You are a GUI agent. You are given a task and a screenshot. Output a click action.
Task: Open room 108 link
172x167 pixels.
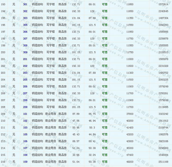point(25,155)
